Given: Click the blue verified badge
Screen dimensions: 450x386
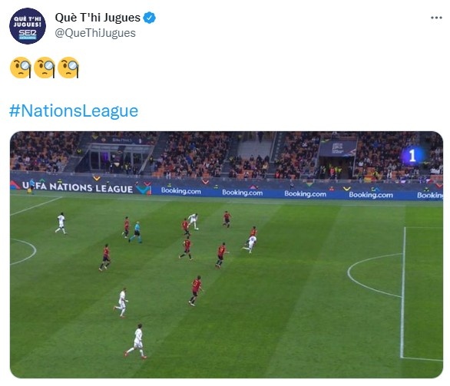Looking at the screenshot, I should point(149,18).
